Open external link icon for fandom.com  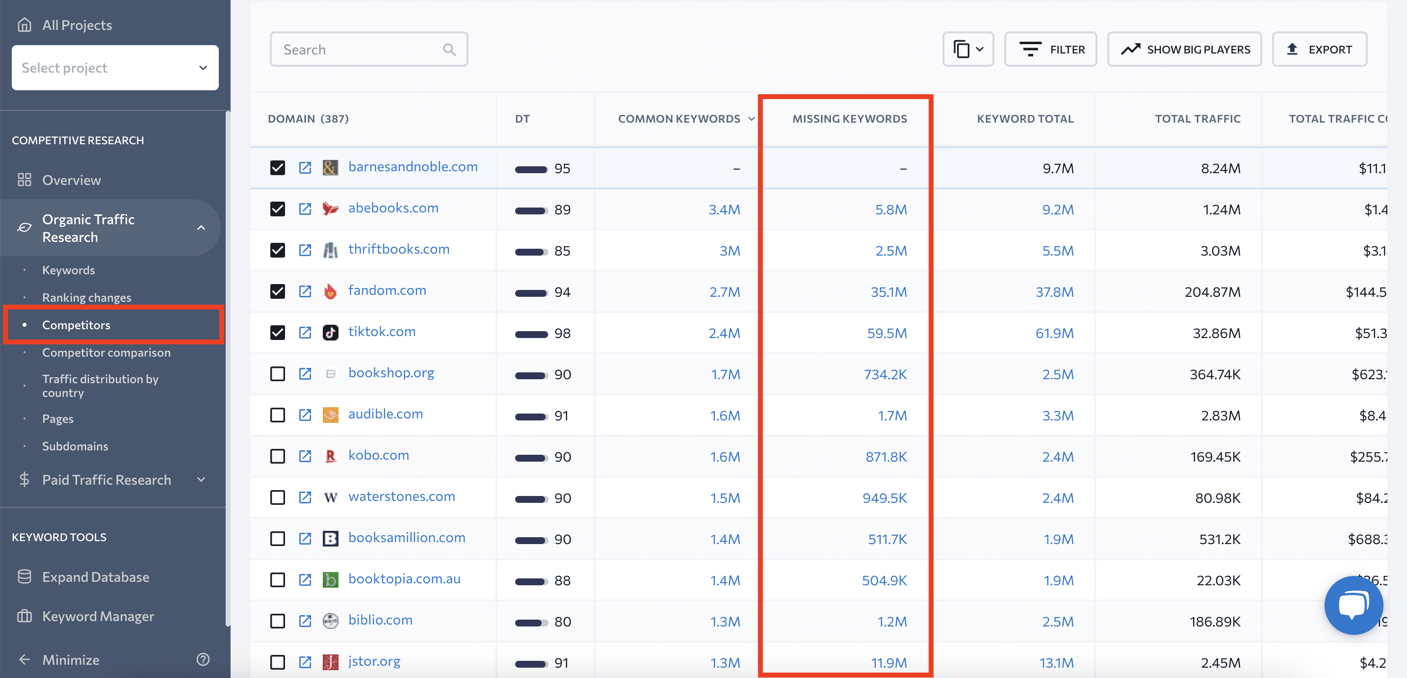pyautogui.click(x=305, y=291)
